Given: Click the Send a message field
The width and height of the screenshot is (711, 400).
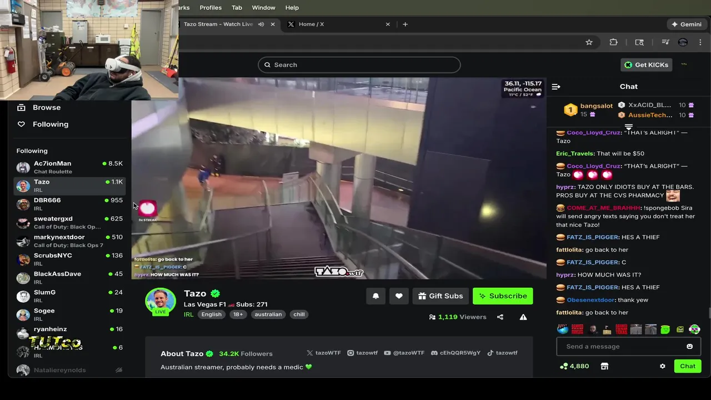Looking at the screenshot, I should pos(628,347).
